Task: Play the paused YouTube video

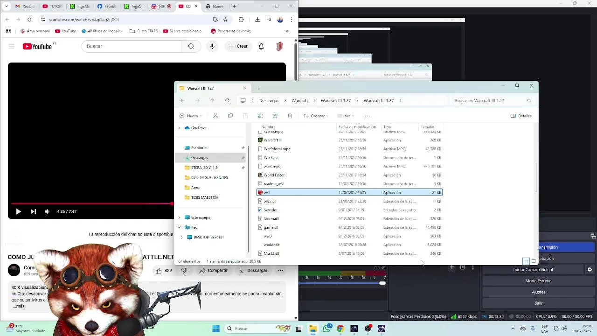Action: (x=18, y=211)
